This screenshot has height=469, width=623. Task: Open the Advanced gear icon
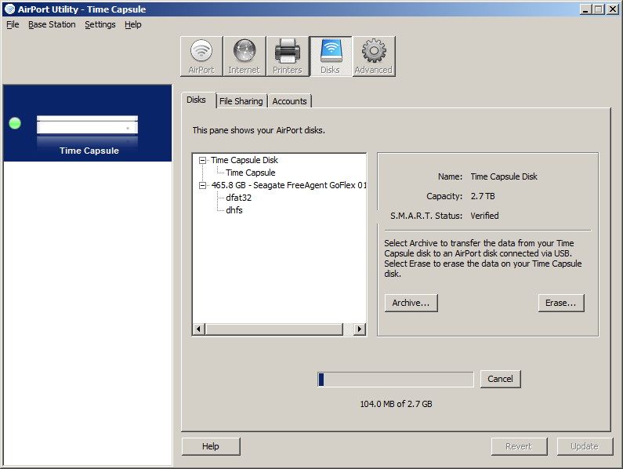coord(374,56)
